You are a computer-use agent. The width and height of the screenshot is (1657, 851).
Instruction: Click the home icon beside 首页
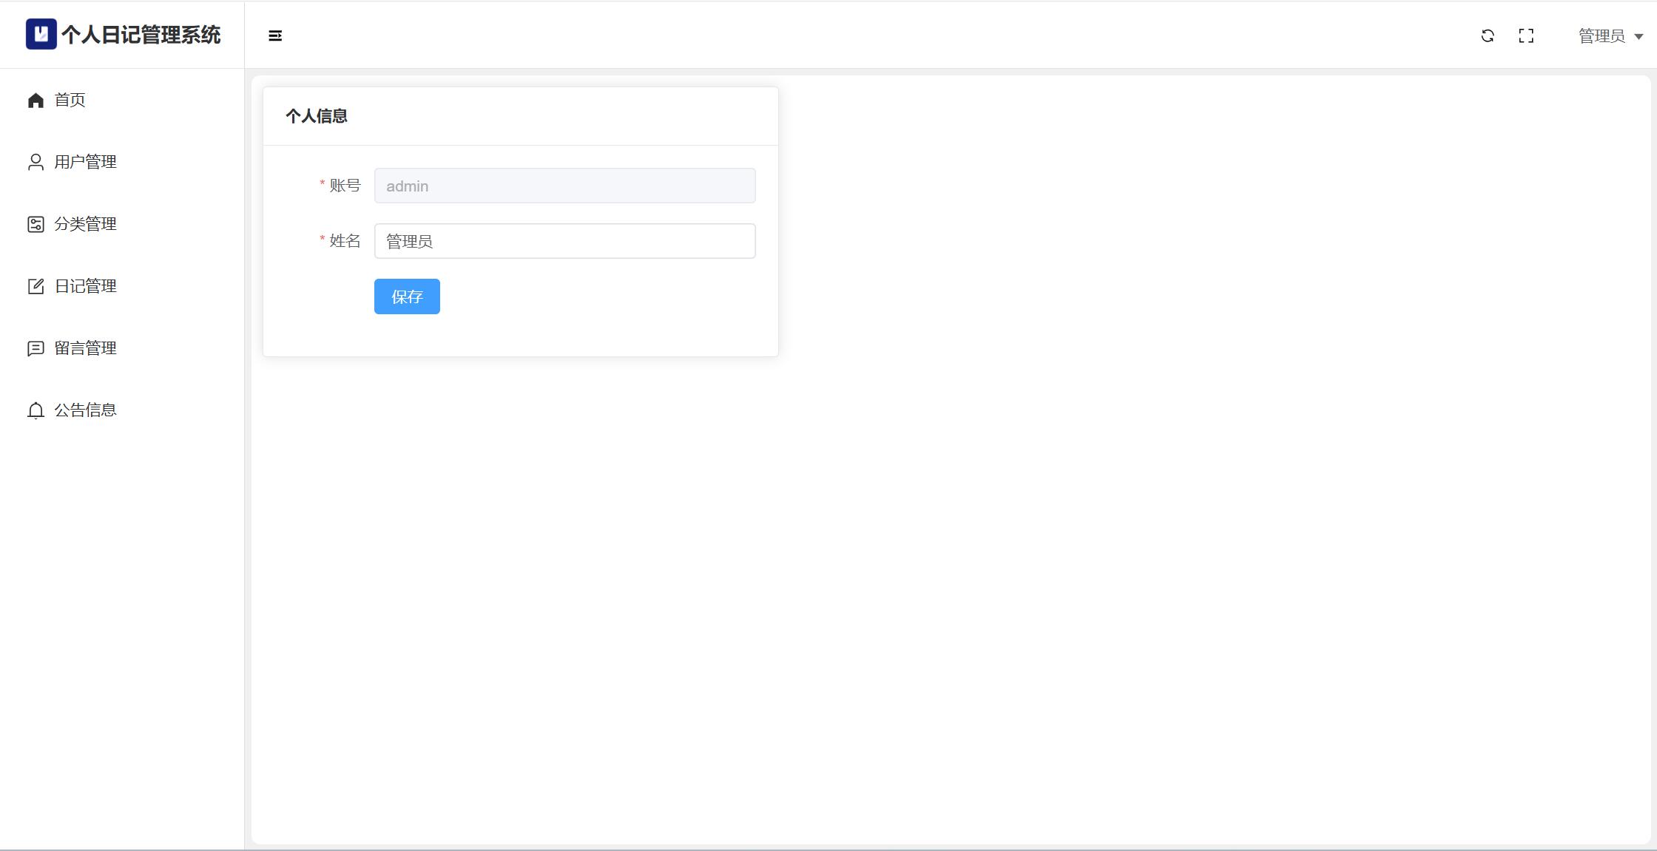point(36,100)
